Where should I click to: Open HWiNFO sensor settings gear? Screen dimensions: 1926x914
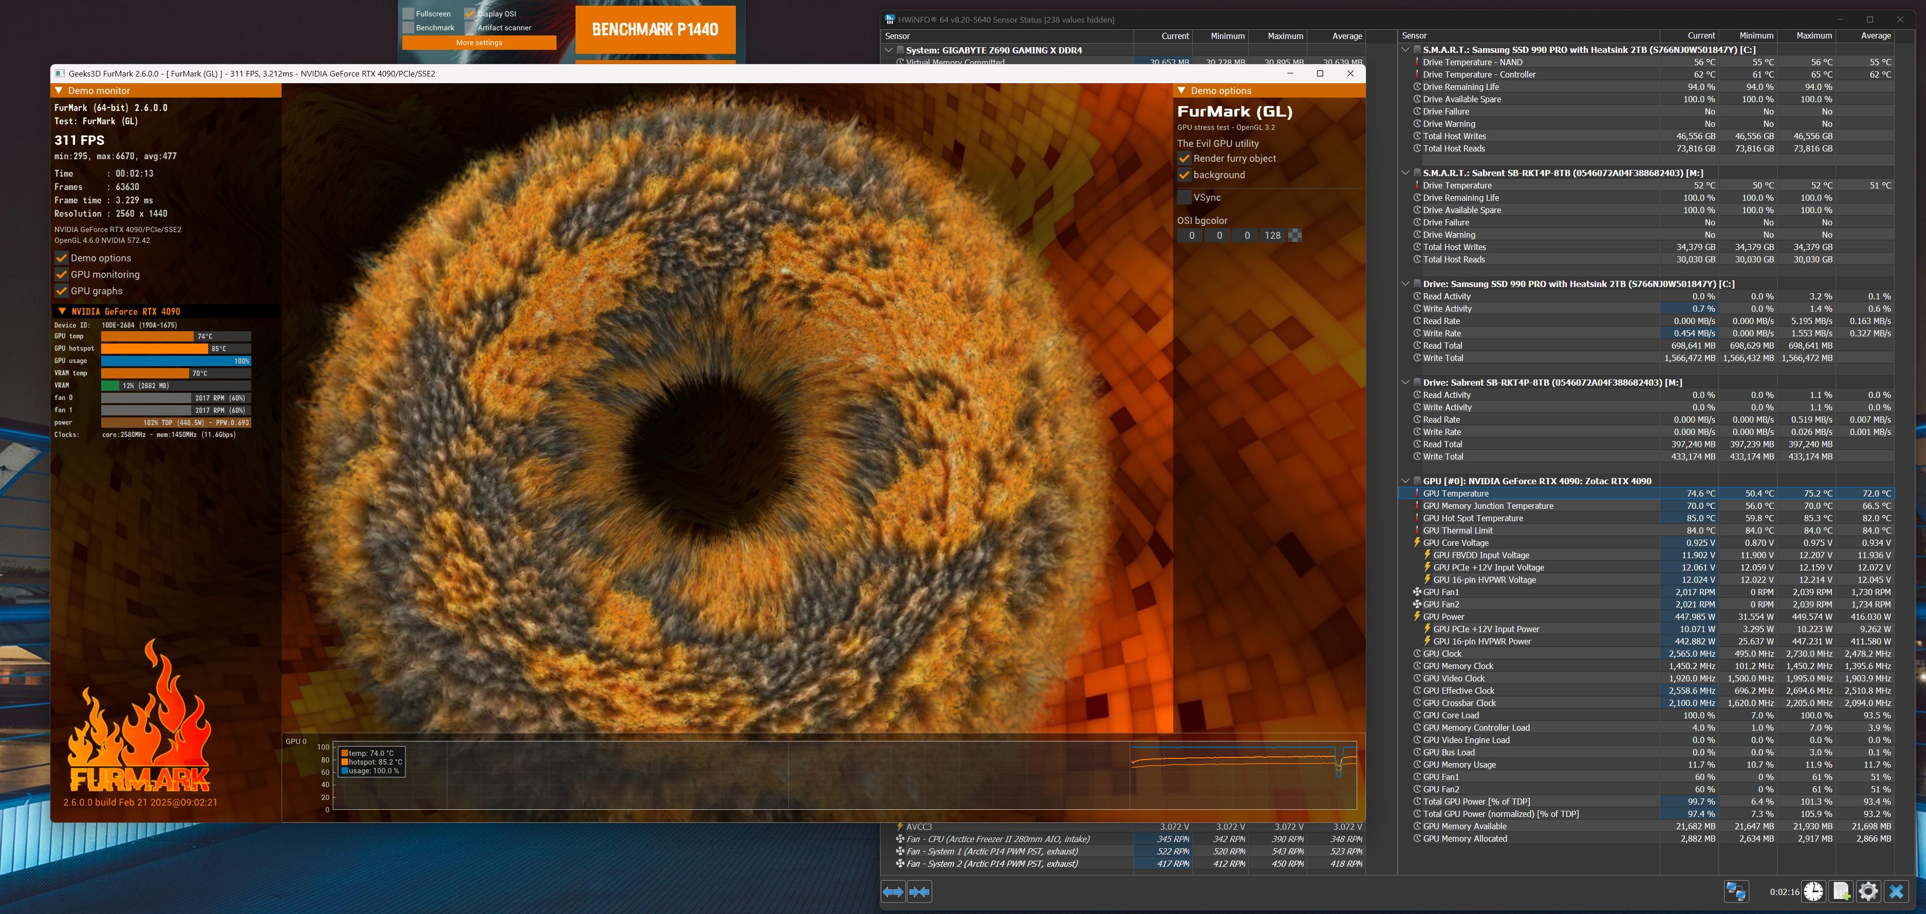tap(1868, 891)
